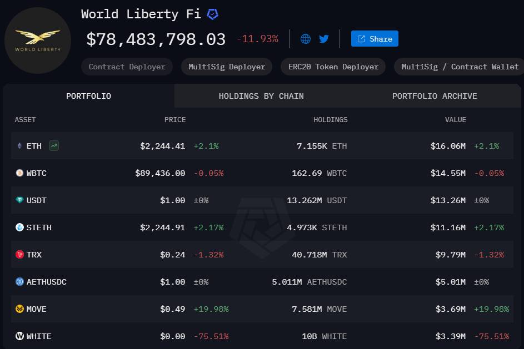
Task: Open the WBTC asset name
Action: [37, 173]
